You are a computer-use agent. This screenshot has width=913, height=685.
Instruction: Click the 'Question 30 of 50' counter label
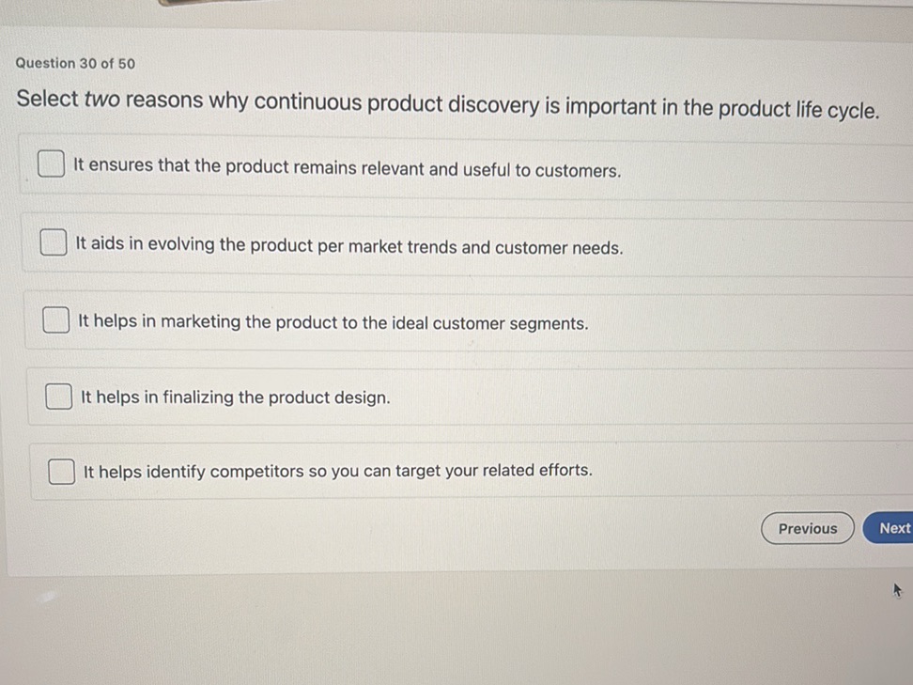point(75,63)
